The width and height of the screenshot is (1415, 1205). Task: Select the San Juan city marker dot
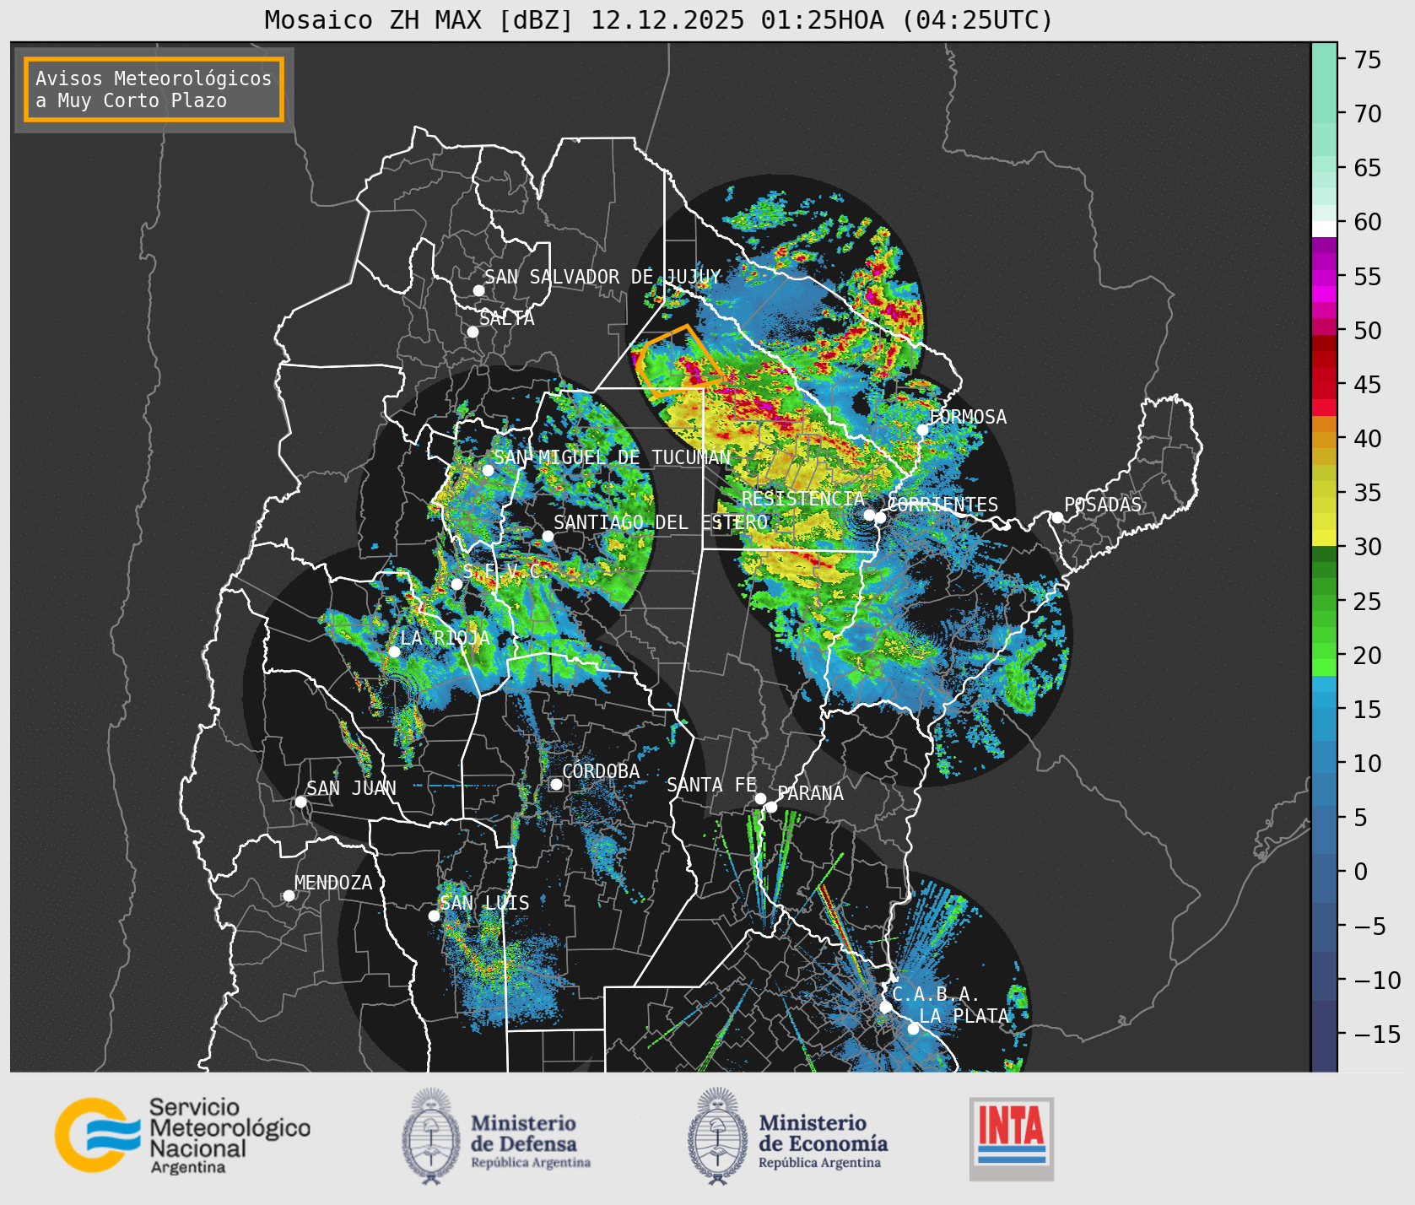300,802
